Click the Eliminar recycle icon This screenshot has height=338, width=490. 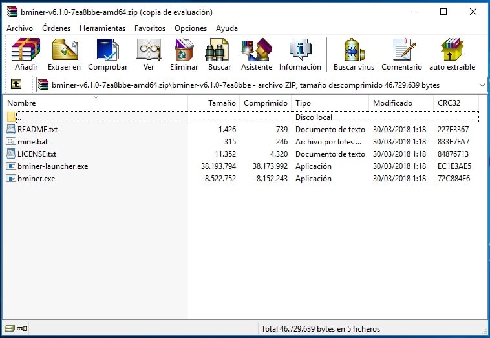[184, 50]
